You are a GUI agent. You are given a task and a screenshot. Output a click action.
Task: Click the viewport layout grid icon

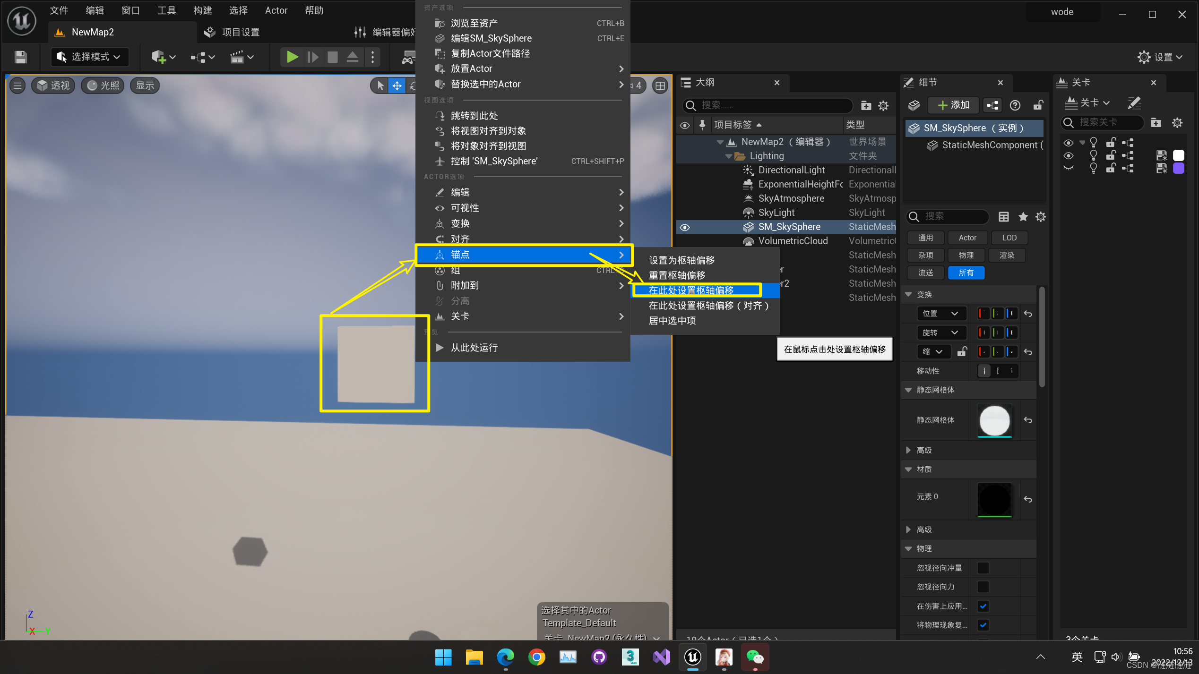point(660,85)
